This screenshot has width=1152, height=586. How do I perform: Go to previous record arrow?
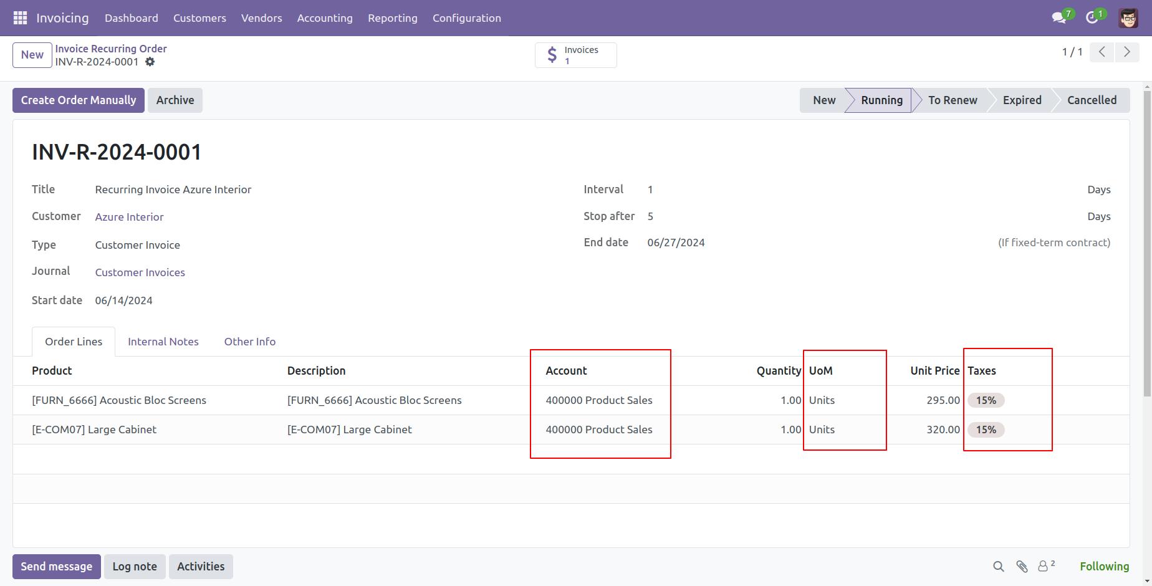pyautogui.click(x=1102, y=52)
